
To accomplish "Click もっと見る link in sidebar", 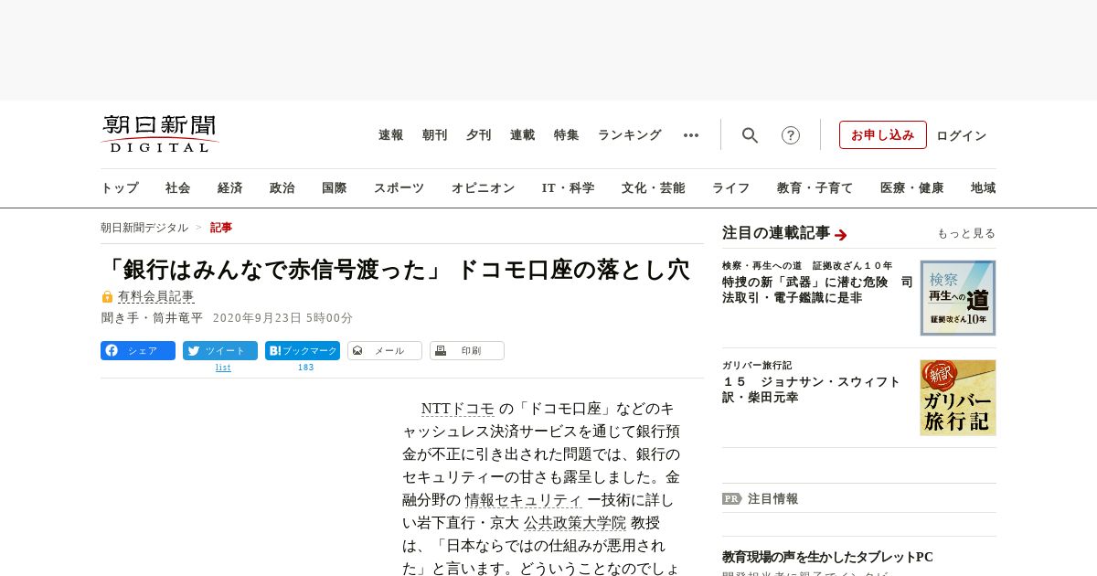I will tap(966, 234).
